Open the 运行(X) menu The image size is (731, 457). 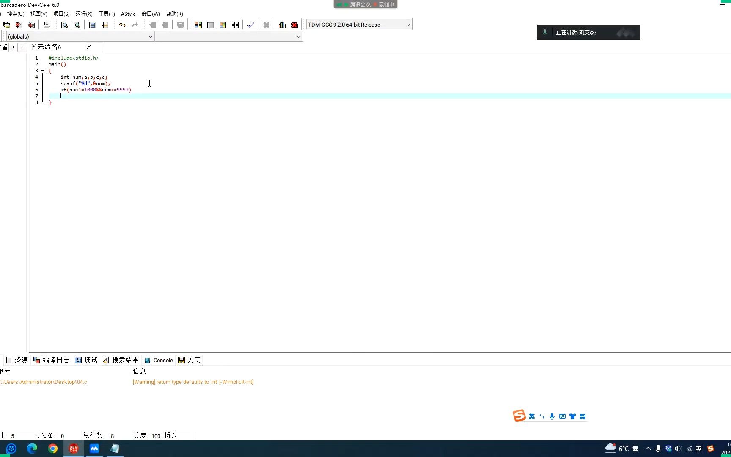click(x=84, y=14)
